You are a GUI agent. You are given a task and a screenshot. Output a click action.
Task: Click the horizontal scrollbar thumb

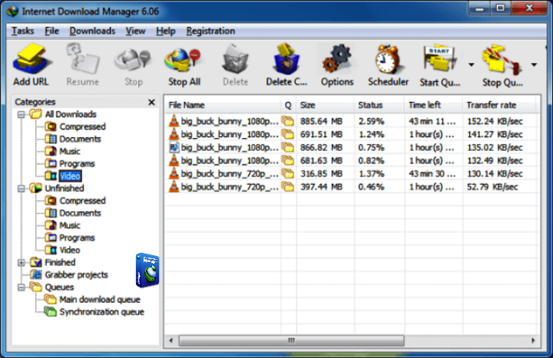coord(291,340)
